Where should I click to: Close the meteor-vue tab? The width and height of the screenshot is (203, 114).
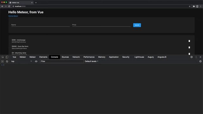(x=32, y=3)
